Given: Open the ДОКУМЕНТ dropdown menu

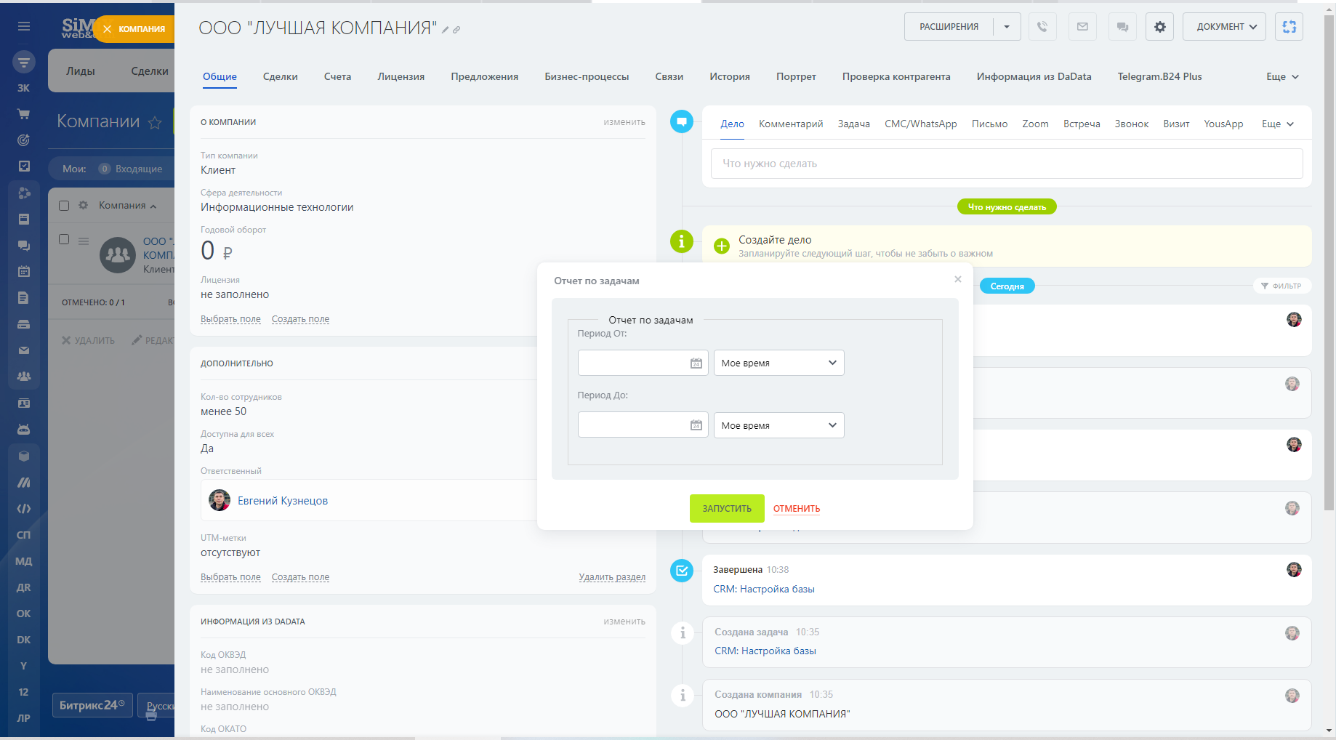Looking at the screenshot, I should click(x=1225, y=27).
